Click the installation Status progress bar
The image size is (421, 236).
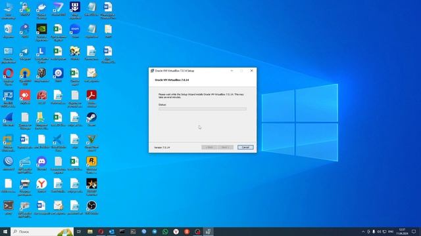202,109
